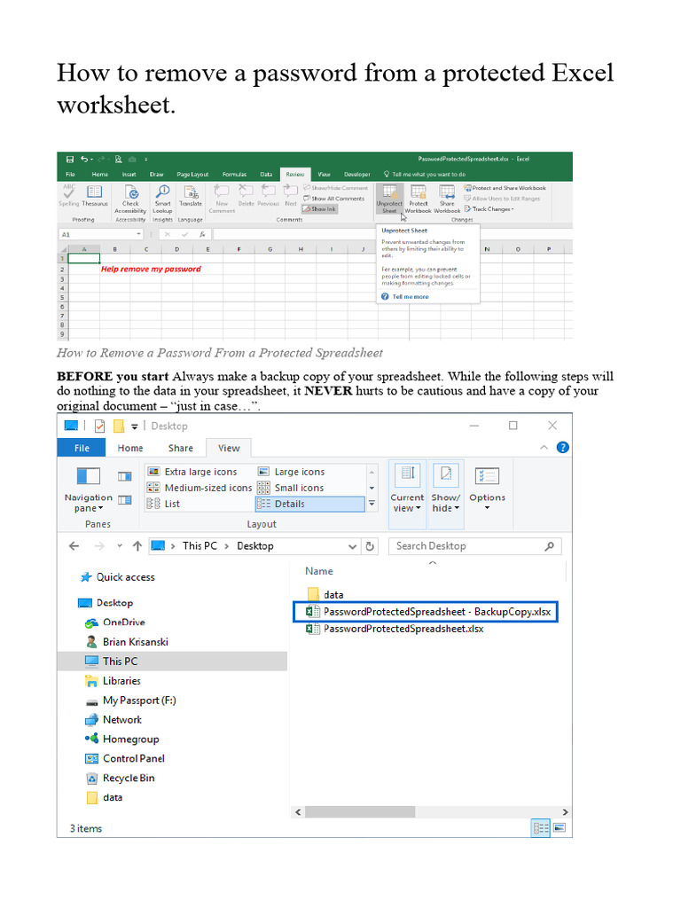Screen dimensions: 681x908
Task: Open Explorer File menu
Action: click(82, 448)
